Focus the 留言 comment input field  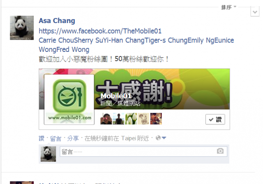coord(143,151)
